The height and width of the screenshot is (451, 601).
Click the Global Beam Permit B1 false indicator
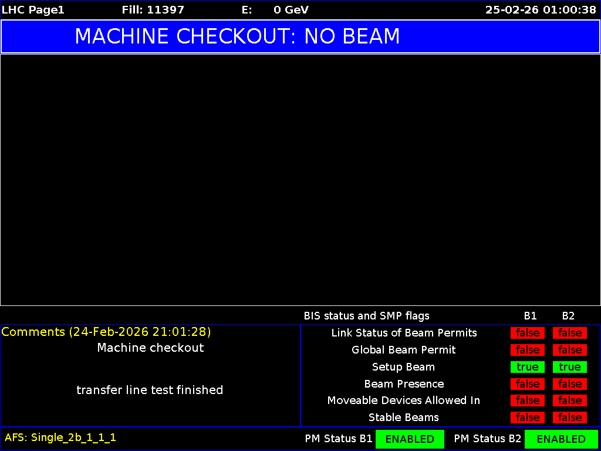pyautogui.click(x=527, y=350)
